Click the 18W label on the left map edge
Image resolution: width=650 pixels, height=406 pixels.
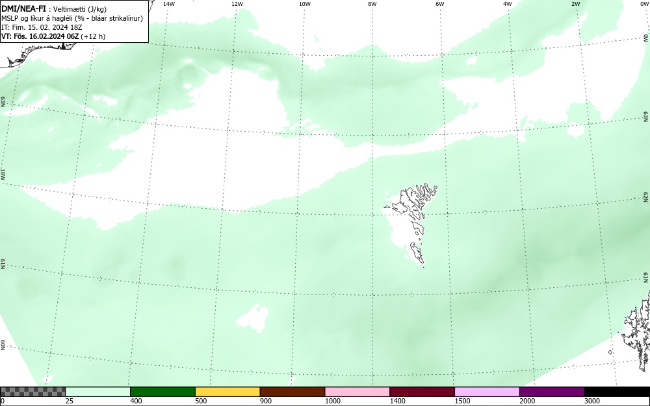[x=3, y=174]
